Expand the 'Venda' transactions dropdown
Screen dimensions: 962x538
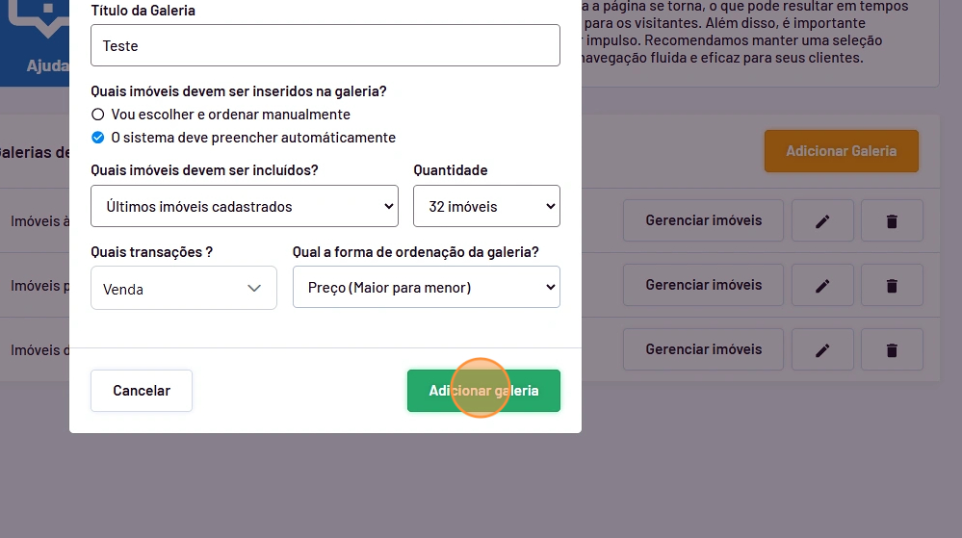tap(183, 289)
